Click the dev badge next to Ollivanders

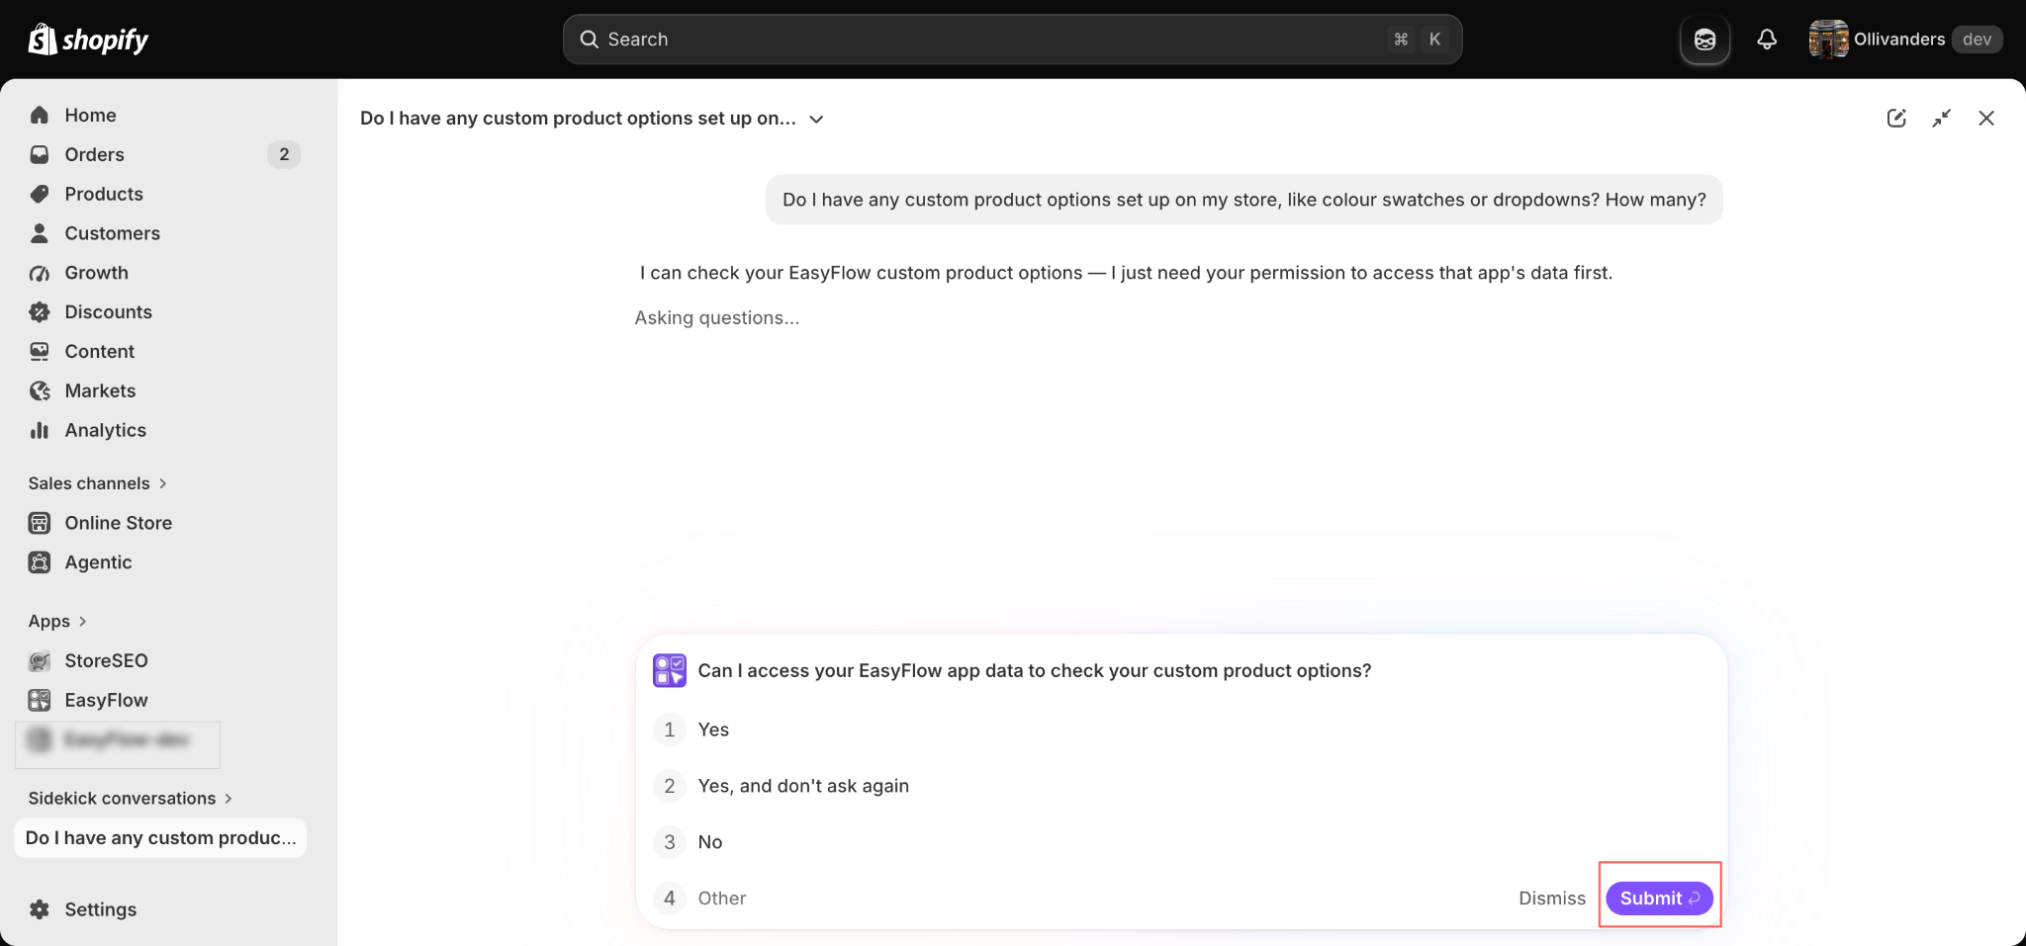tap(1977, 40)
